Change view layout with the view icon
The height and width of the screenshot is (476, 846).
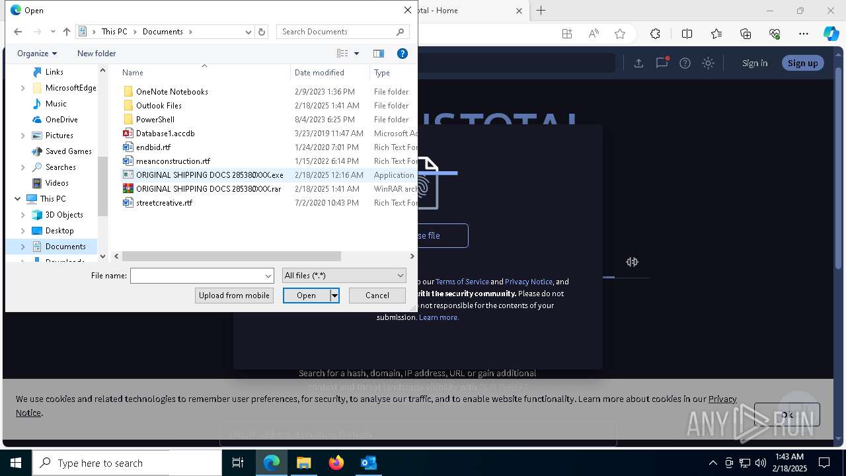pos(342,54)
